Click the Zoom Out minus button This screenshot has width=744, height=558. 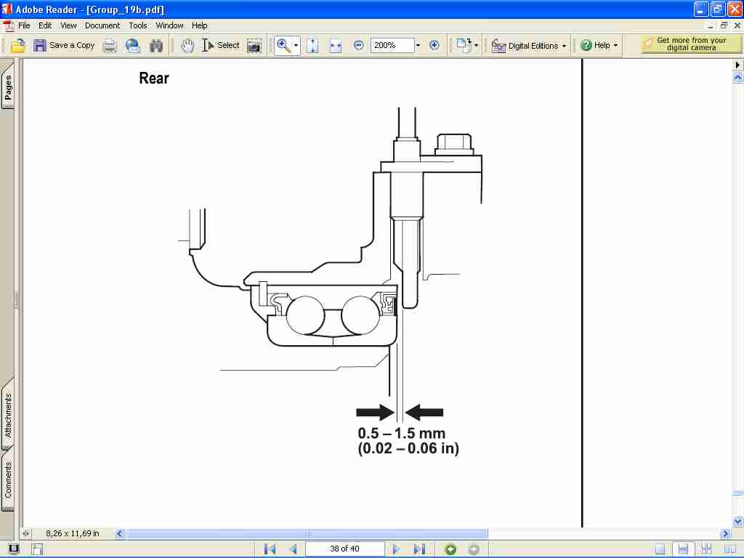pos(359,45)
